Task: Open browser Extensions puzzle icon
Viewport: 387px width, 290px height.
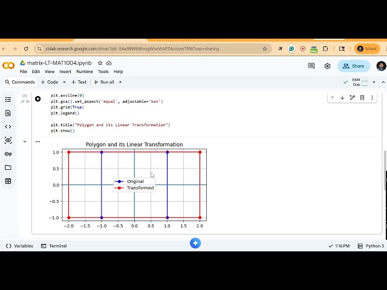Action: click(x=325, y=49)
